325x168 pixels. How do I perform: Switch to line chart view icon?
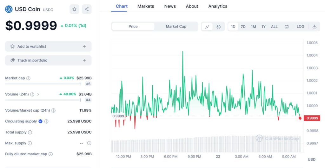click(207, 27)
